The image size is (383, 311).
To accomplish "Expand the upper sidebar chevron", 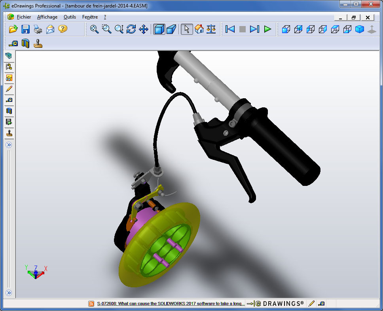I will [9, 145].
